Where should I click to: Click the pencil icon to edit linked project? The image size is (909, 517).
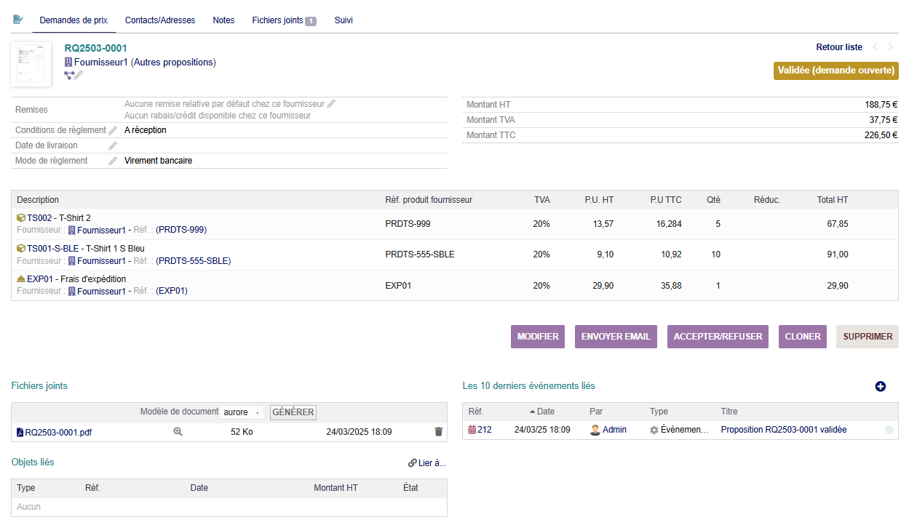pyautogui.click(x=79, y=75)
